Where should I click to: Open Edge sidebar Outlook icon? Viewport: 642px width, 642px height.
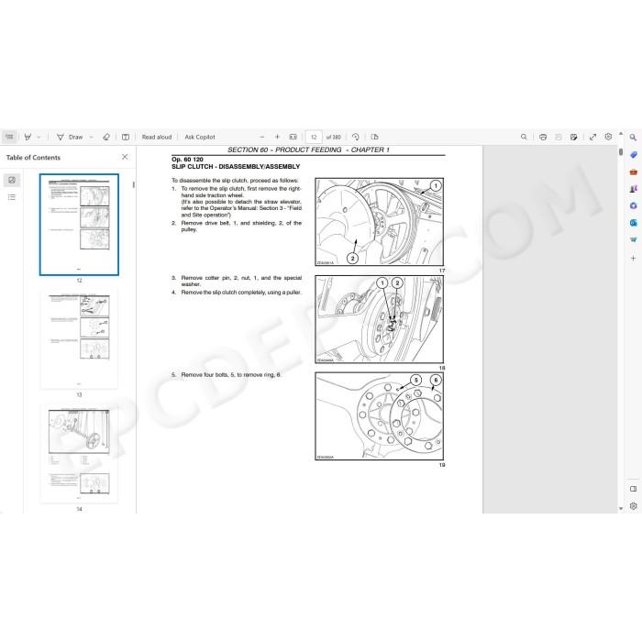pos(634,223)
